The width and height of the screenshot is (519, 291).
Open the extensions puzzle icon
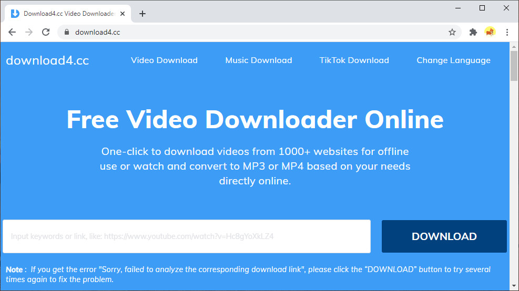point(473,32)
